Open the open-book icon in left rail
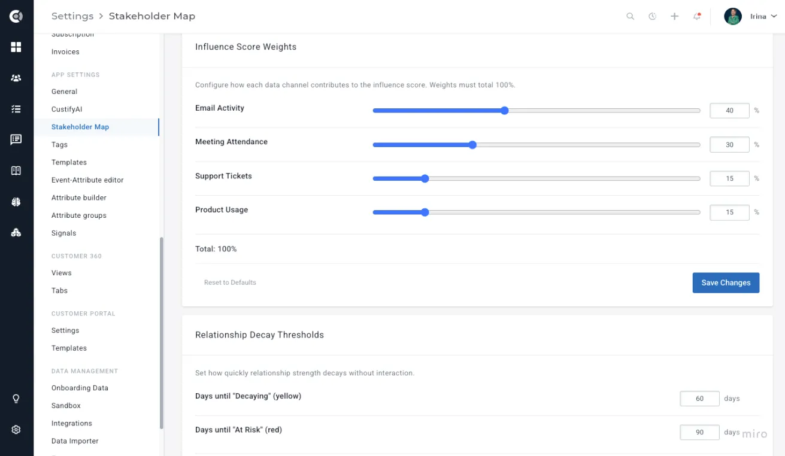The height and width of the screenshot is (456, 785). click(x=16, y=171)
